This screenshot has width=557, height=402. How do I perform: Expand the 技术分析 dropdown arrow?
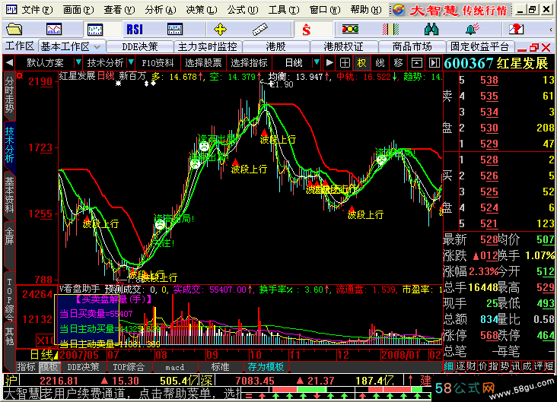(x=131, y=63)
